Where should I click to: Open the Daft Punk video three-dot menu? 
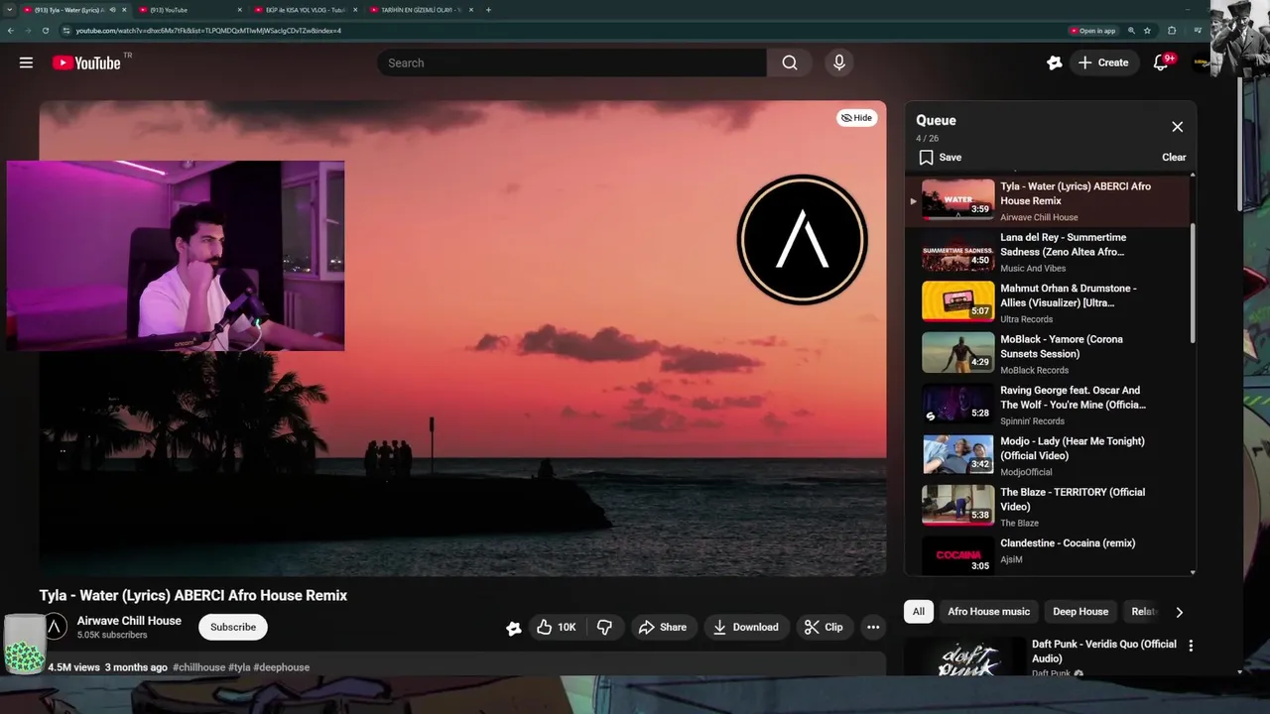(x=1191, y=646)
